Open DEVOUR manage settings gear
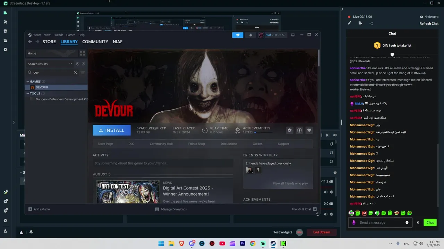Viewport: 444px width, 249px height. point(290,130)
